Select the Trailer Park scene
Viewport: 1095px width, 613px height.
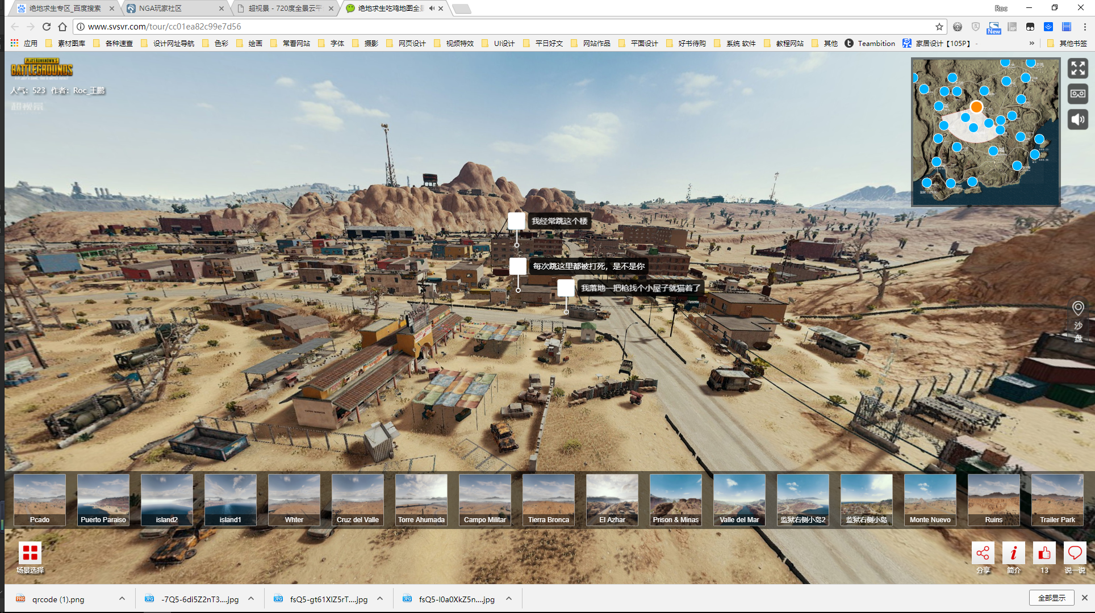click(1058, 500)
